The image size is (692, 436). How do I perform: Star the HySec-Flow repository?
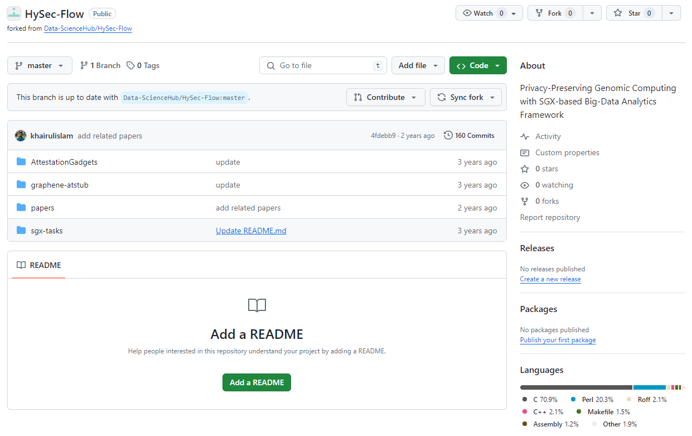pyautogui.click(x=633, y=13)
